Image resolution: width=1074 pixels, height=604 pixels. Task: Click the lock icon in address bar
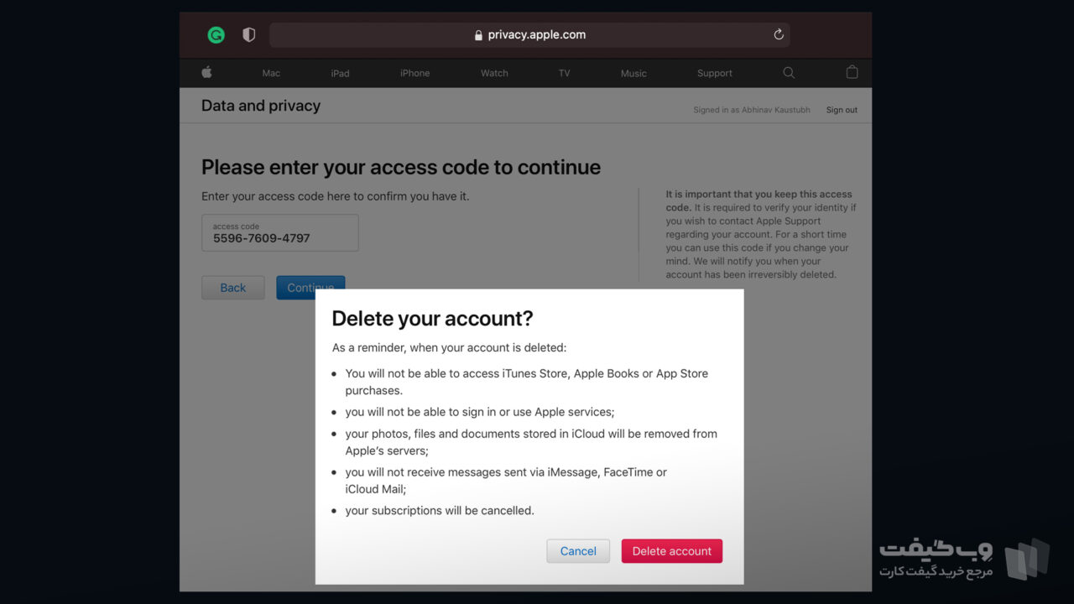coord(478,35)
